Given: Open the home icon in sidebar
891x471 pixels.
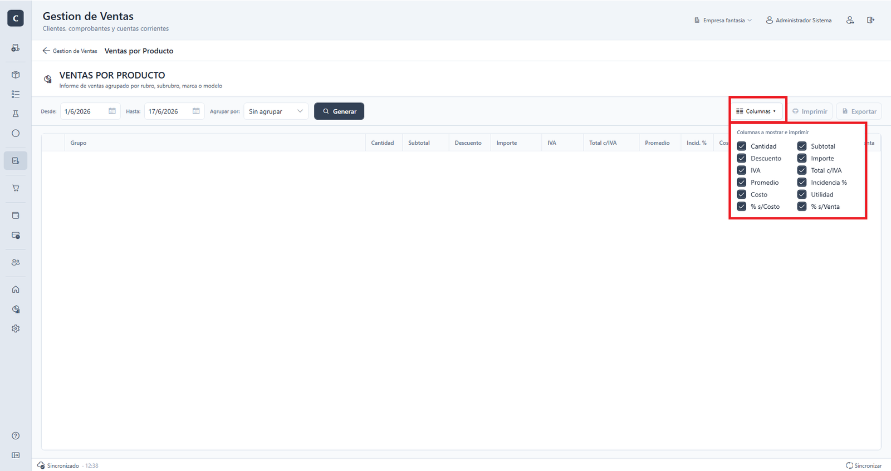Looking at the screenshot, I should point(16,290).
